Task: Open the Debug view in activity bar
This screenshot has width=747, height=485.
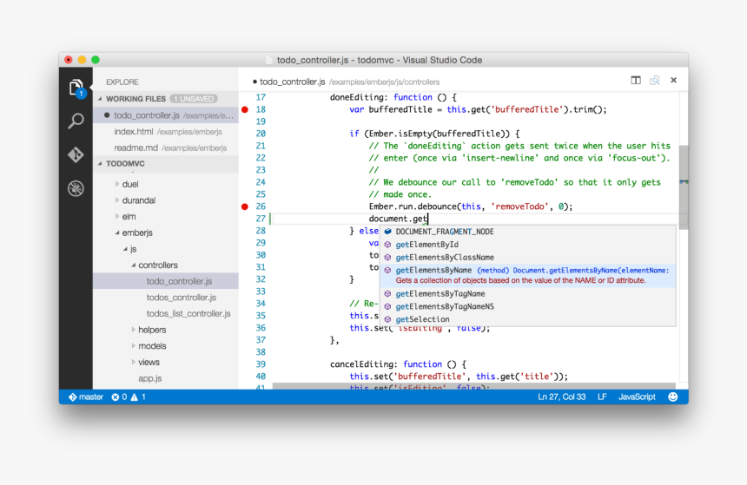Action: coord(76,188)
